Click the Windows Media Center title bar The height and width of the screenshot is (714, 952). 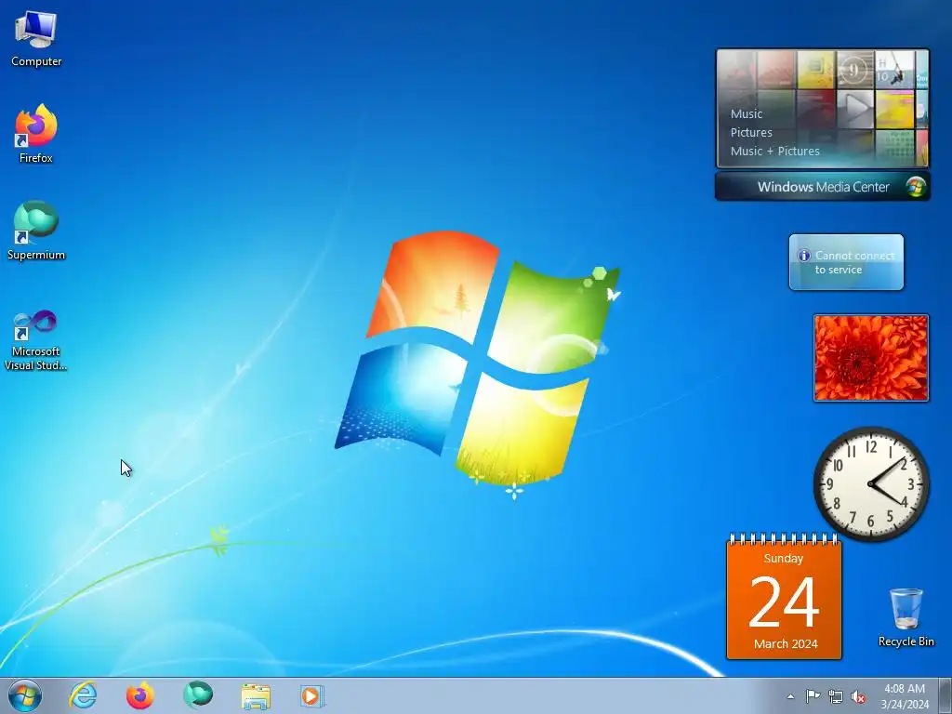click(823, 186)
